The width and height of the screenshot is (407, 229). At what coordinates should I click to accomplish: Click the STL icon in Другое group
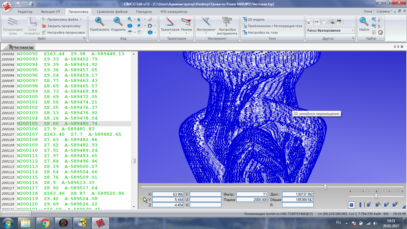[332, 22]
